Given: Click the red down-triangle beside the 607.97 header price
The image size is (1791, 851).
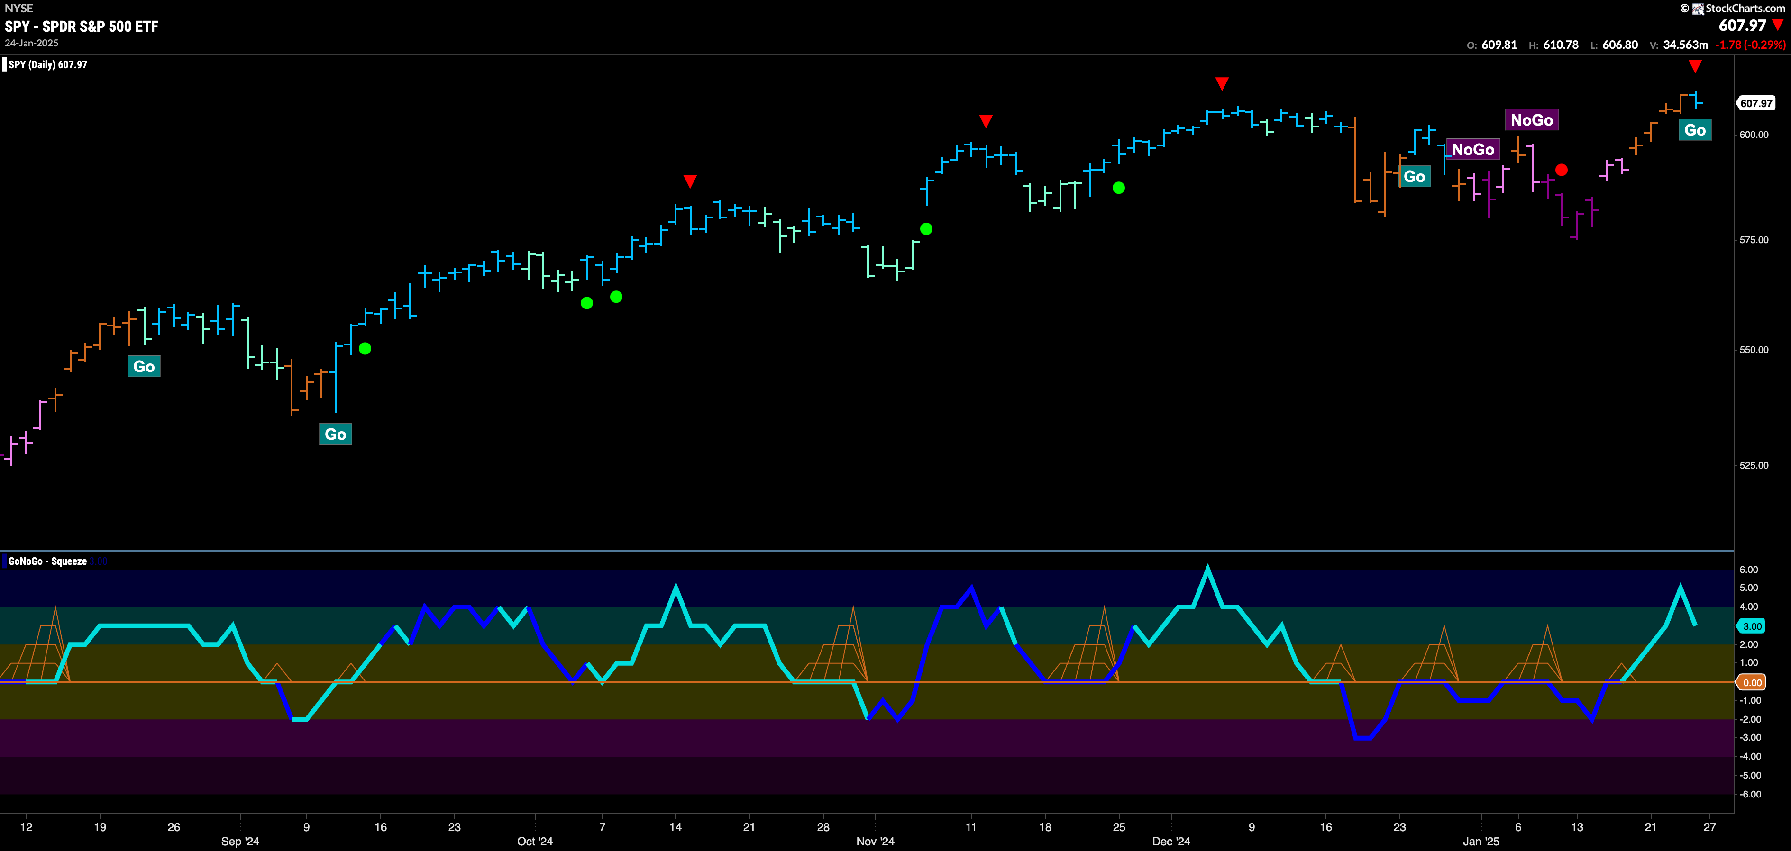Looking at the screenshot, I should point(1779,25).
